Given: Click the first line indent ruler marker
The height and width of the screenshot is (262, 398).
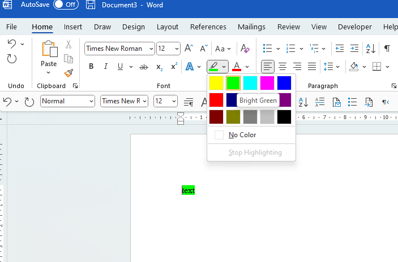Looking at the screenshot, I should [x=181, y=115].
